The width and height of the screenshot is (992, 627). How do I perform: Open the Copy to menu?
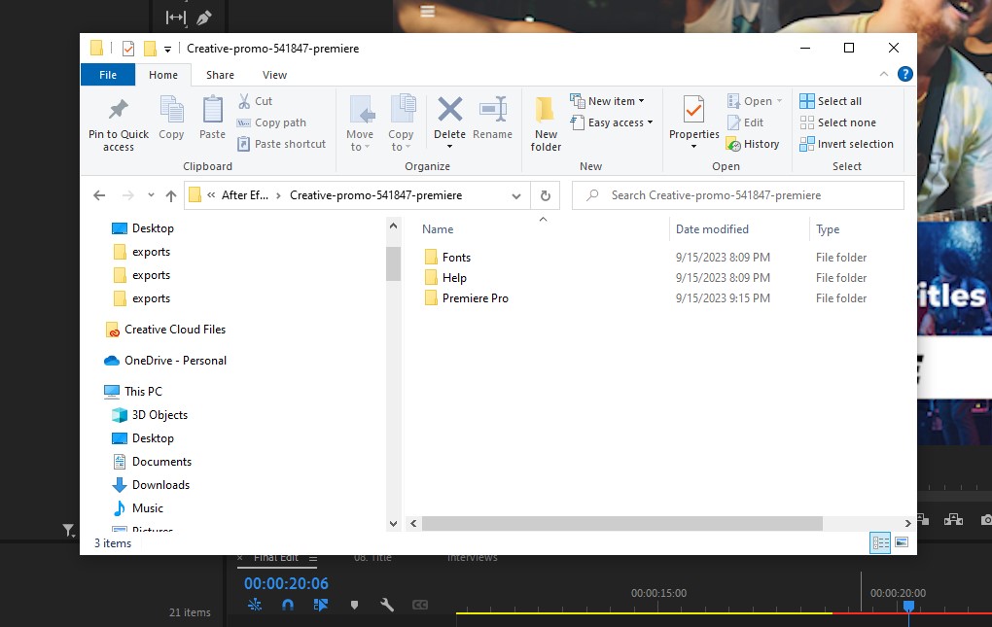pos(401,124)
